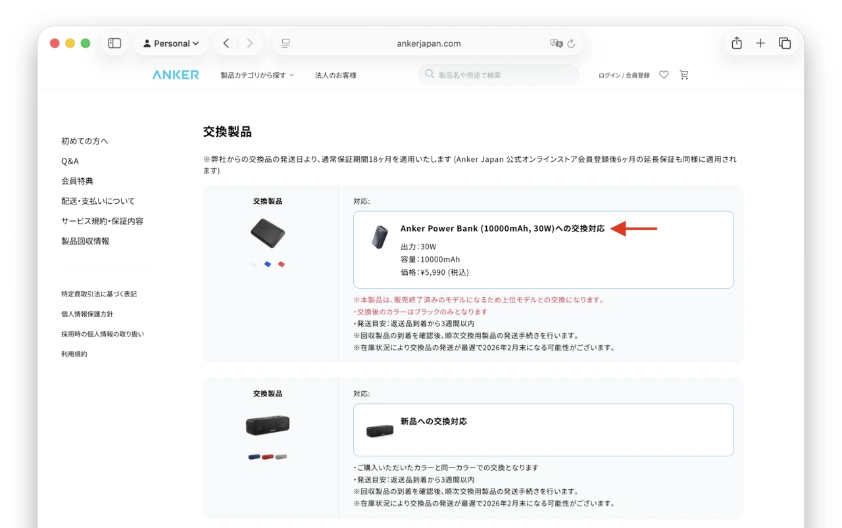The width and height of the screenshot is (842, 528).
Task: Open the Personal profile dropdown
Action: point(171,43)
